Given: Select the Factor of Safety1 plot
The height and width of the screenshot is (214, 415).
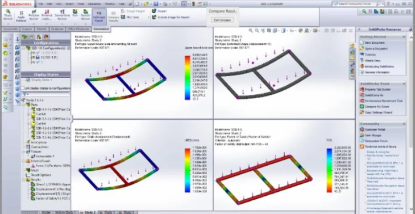Looking at the screenshot, I should pos(50,198).
